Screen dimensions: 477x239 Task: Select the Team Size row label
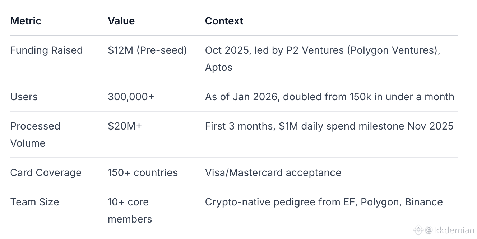(34, 202)
